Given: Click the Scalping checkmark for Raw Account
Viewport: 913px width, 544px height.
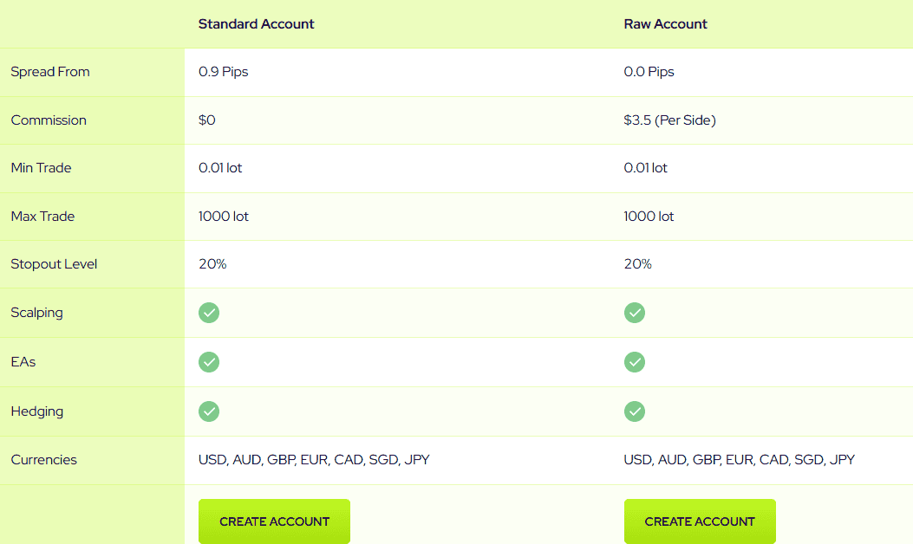Looking at the screenshot, I should tap(634, 313).
